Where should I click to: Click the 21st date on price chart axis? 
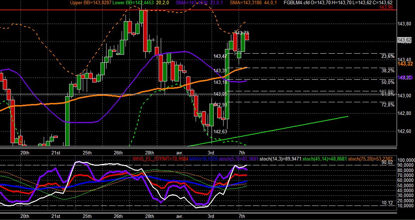coord(56,153)
